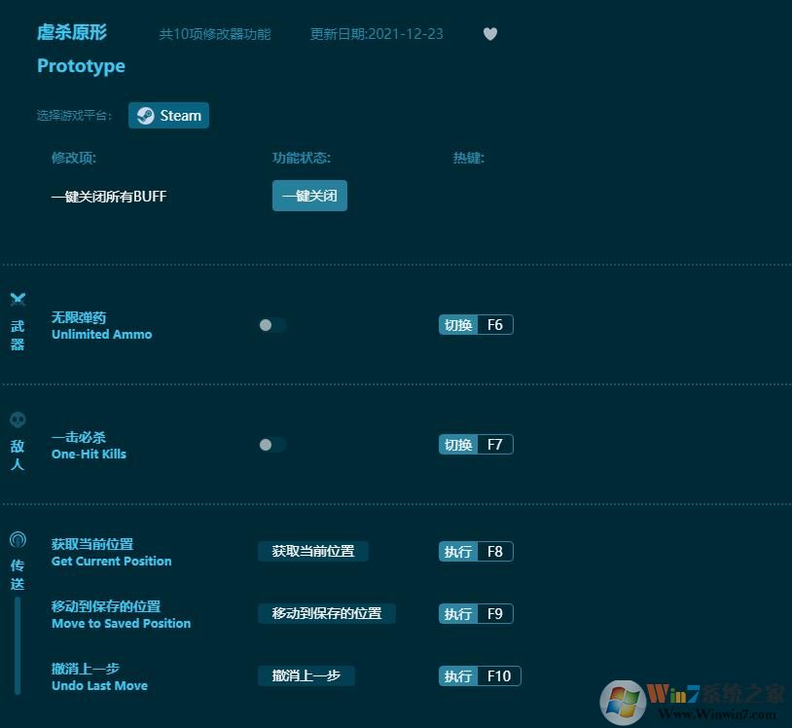Click the 获取当前位置 action button

(x=313, y=551)
